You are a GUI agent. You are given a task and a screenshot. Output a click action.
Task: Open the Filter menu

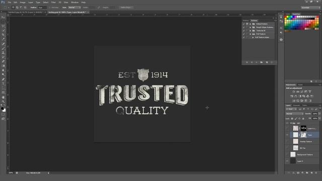[53, 2]
